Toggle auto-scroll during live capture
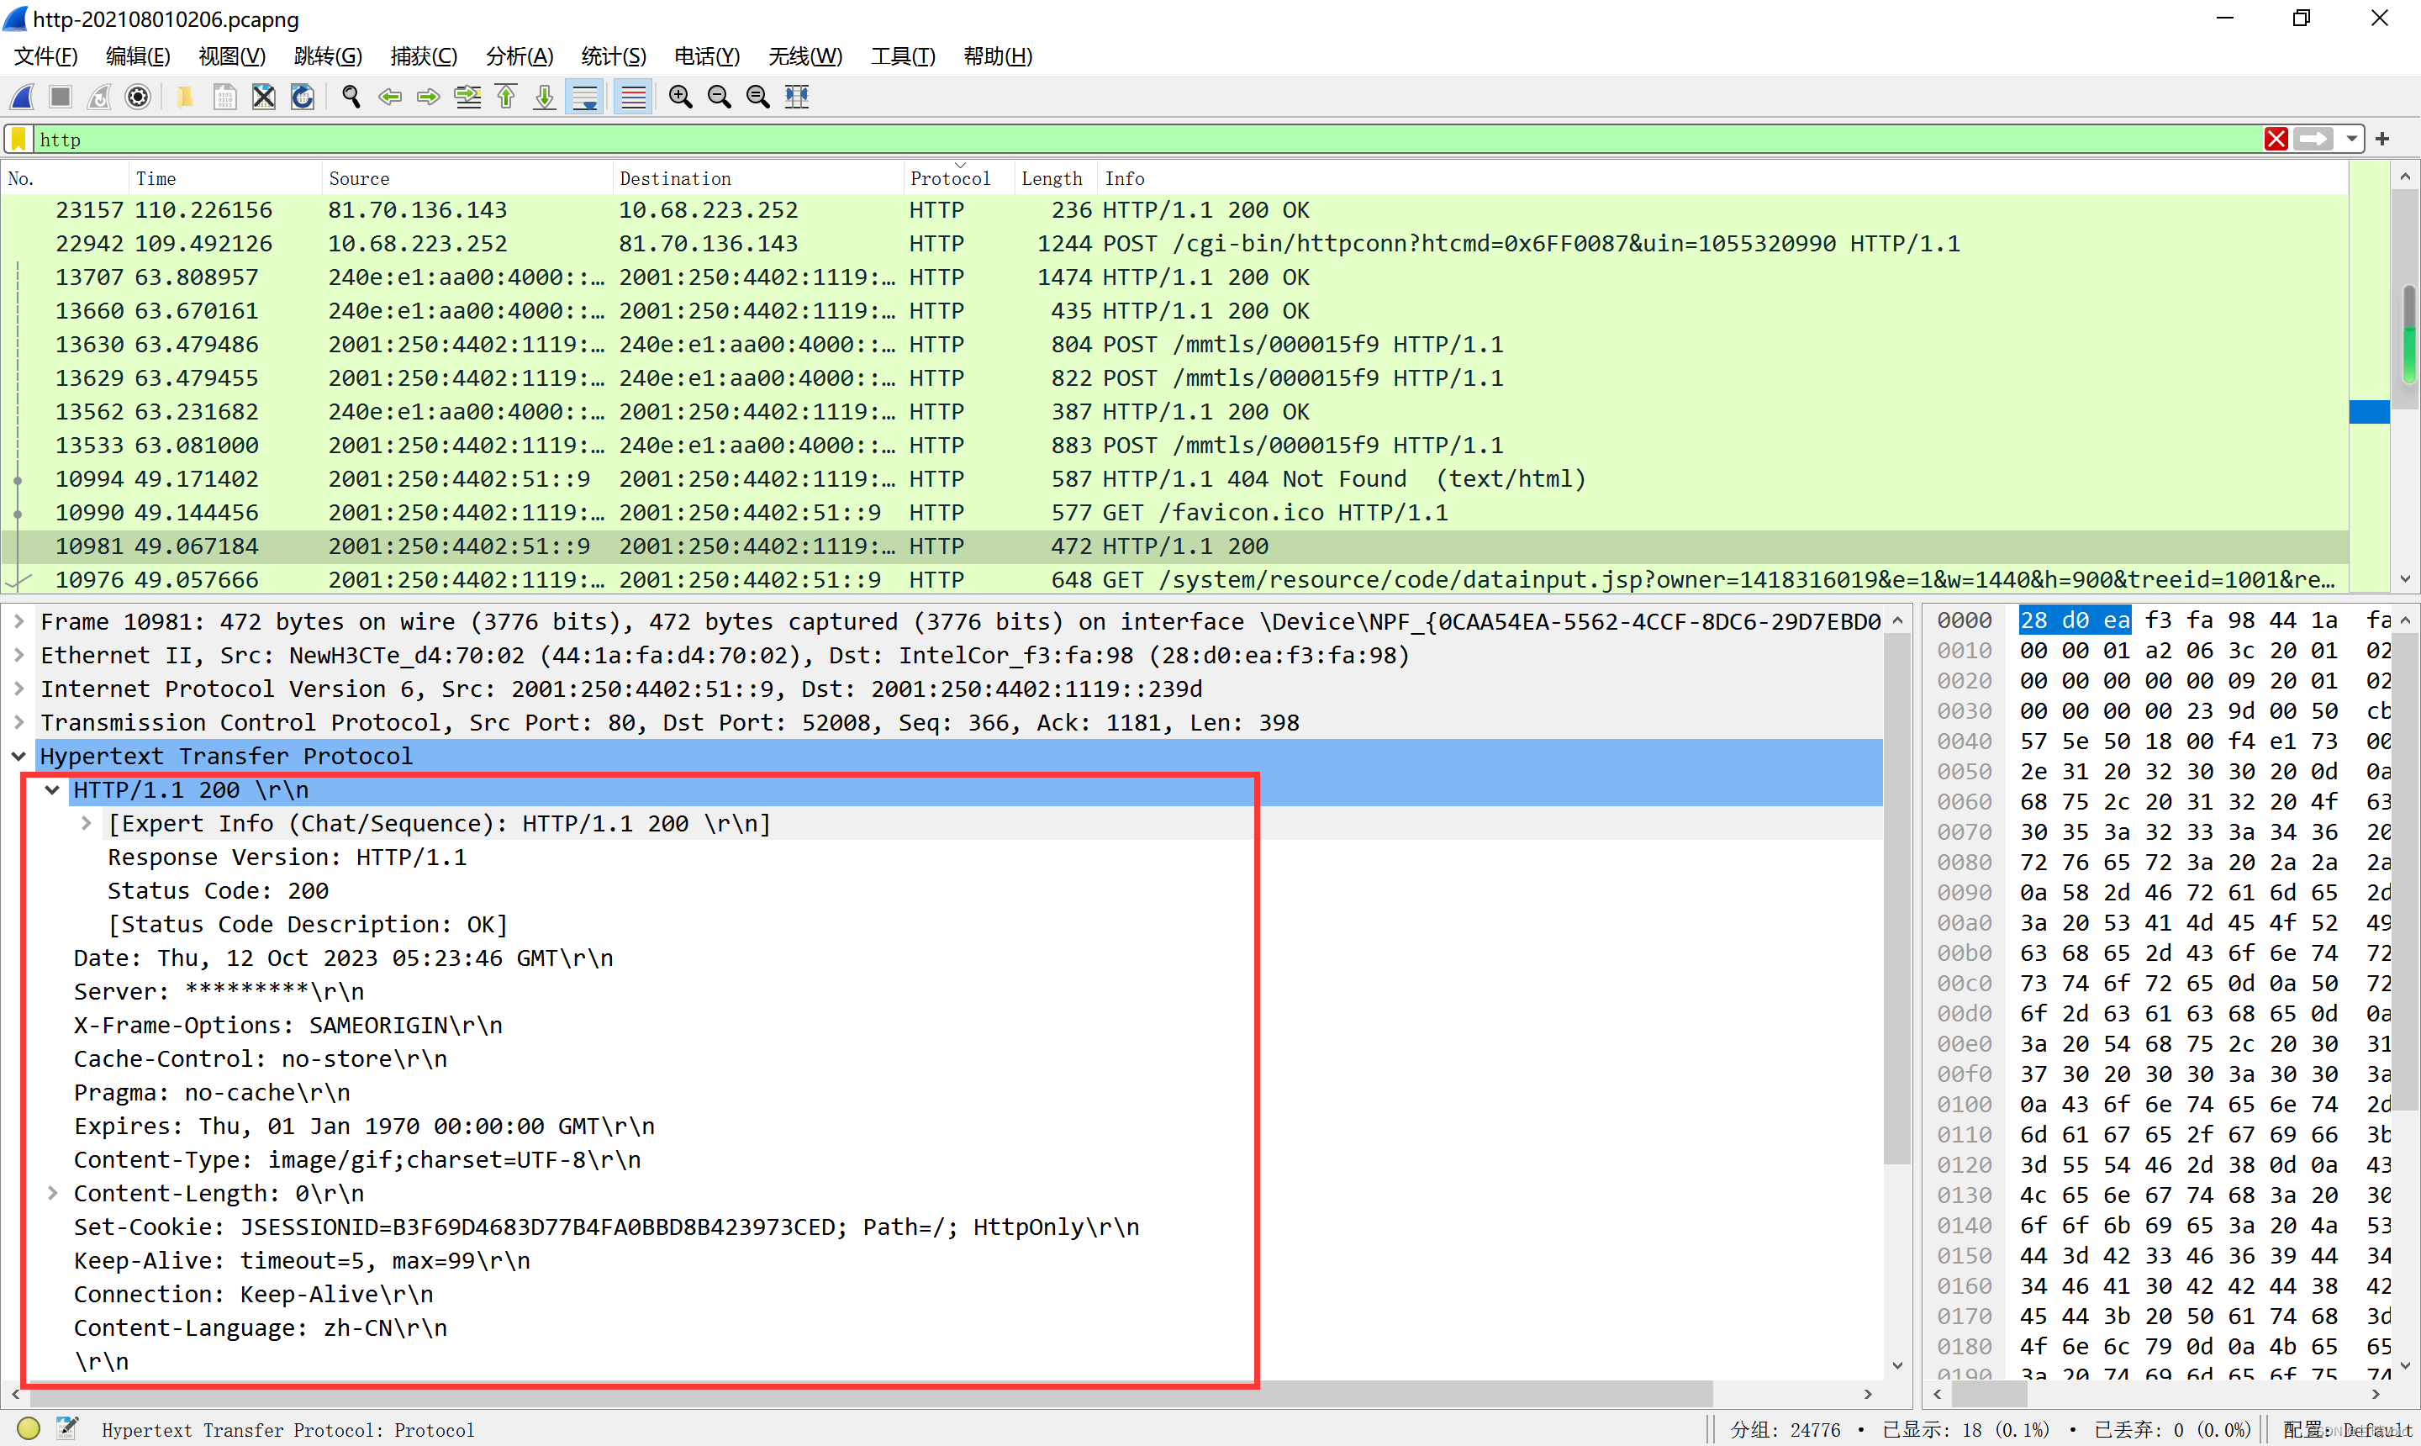This screenshot has height=1446, width=2421. click(584, 97)
